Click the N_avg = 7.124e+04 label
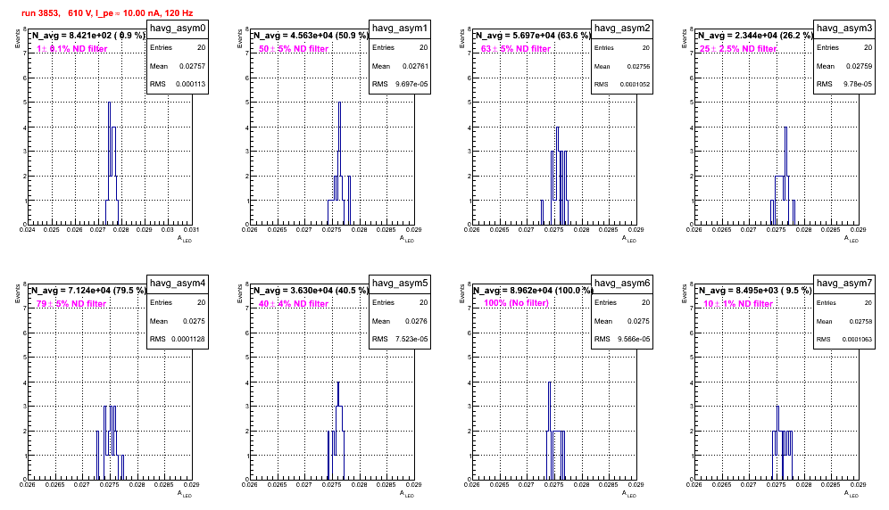This screenshot has height=510, width=889. tap(88, 290)
